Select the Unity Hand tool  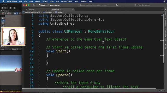(3, 18)
